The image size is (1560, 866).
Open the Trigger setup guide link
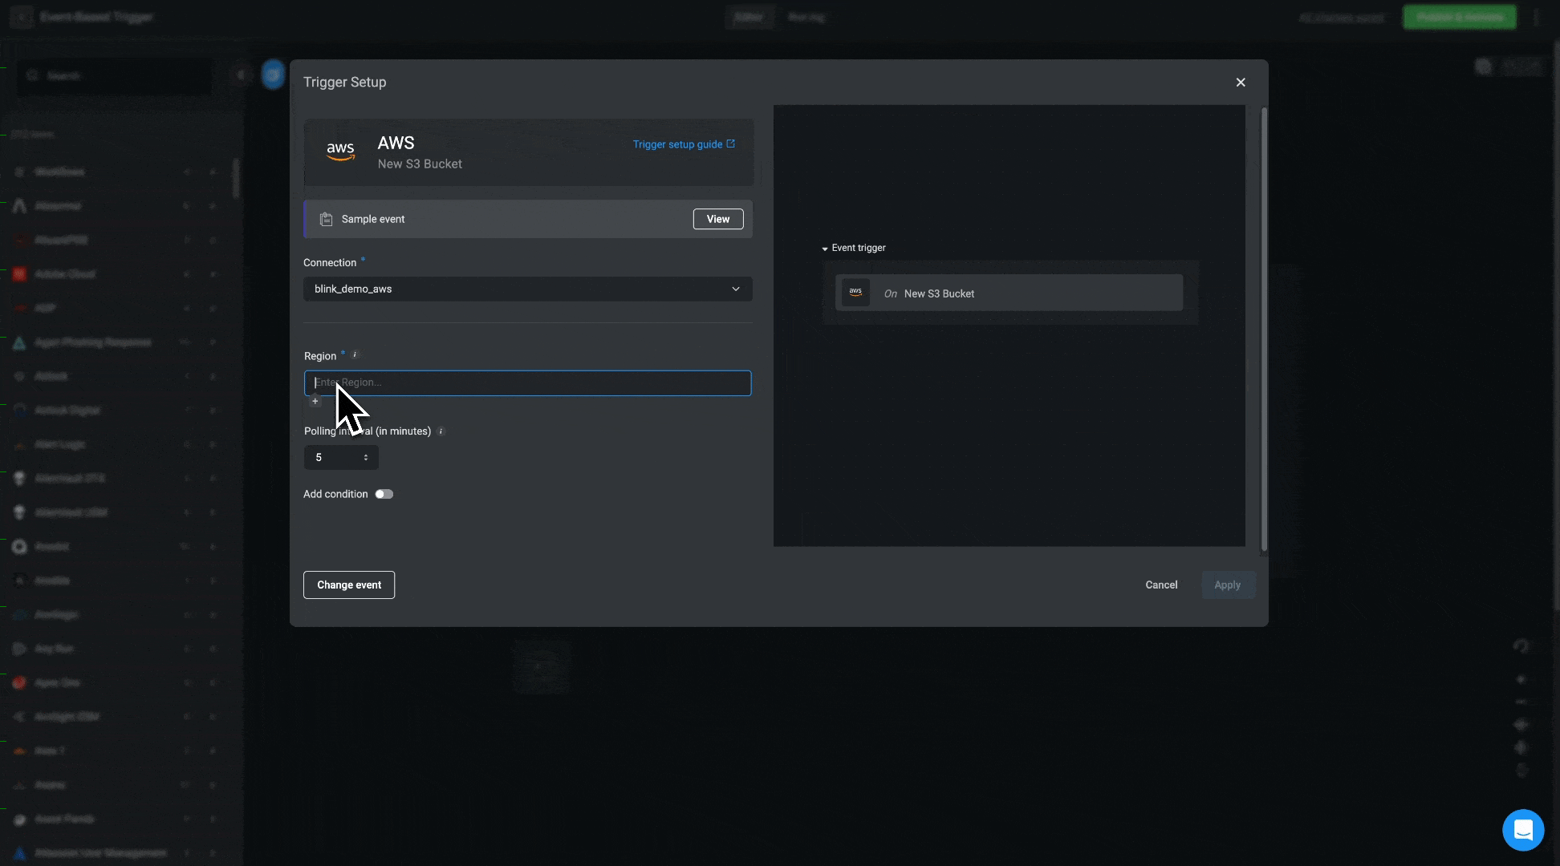click(x=676, y=144)
